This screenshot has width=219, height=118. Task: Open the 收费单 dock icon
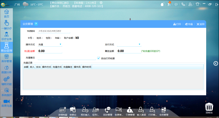tap(119, 112)
